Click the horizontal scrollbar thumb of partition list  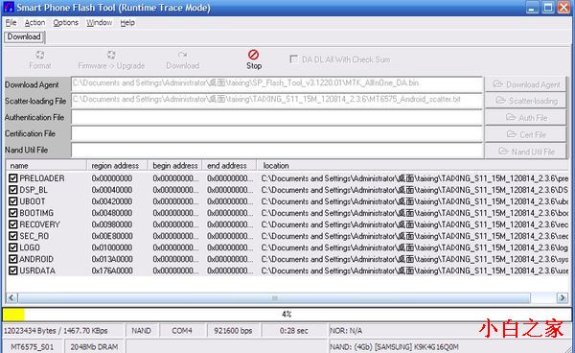pos(274,297)
